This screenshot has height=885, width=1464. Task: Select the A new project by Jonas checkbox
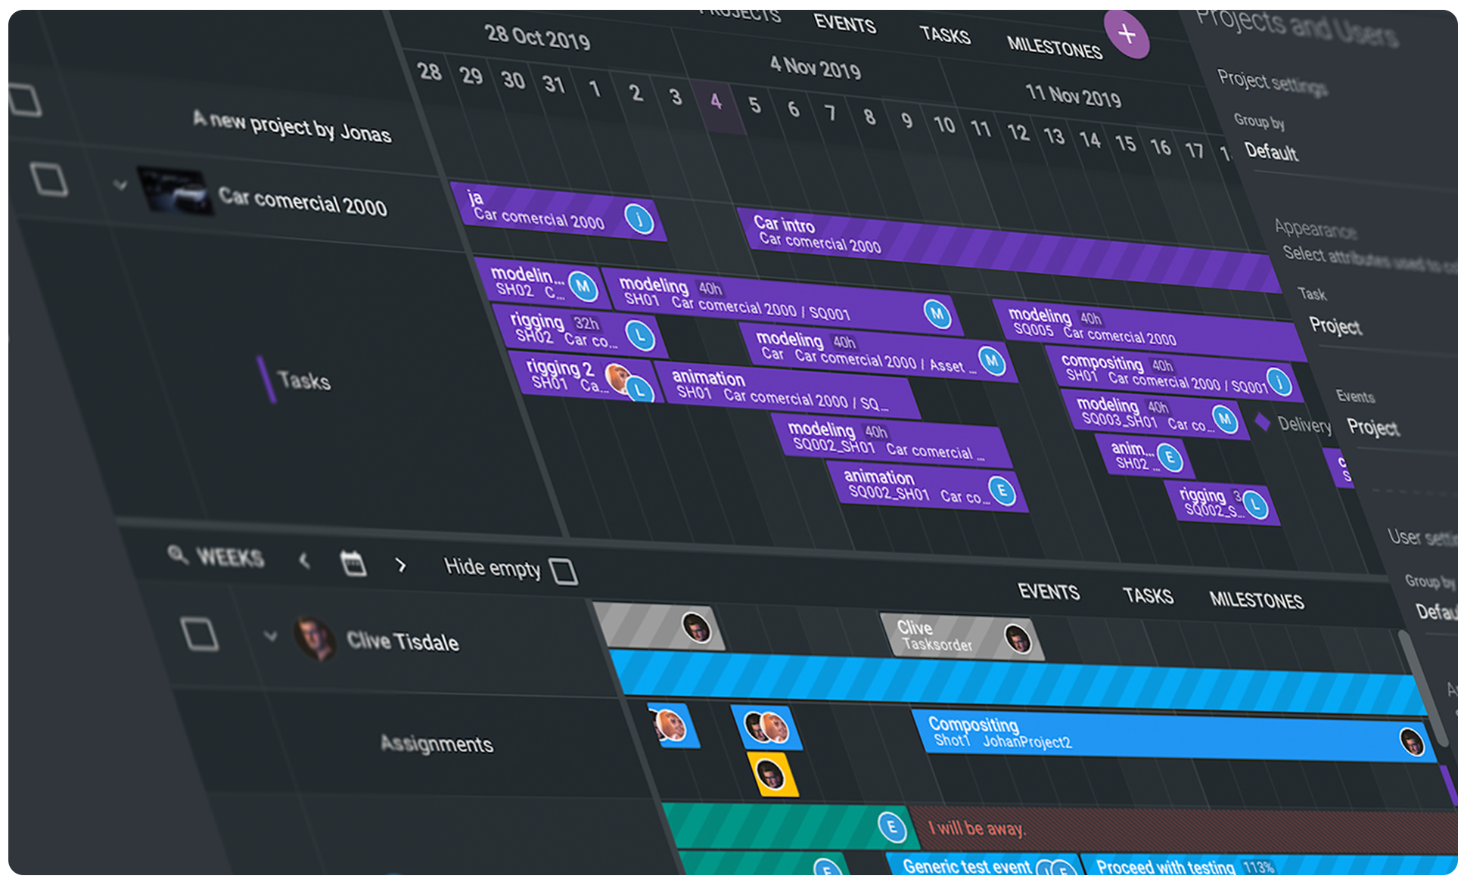[24, 99]
